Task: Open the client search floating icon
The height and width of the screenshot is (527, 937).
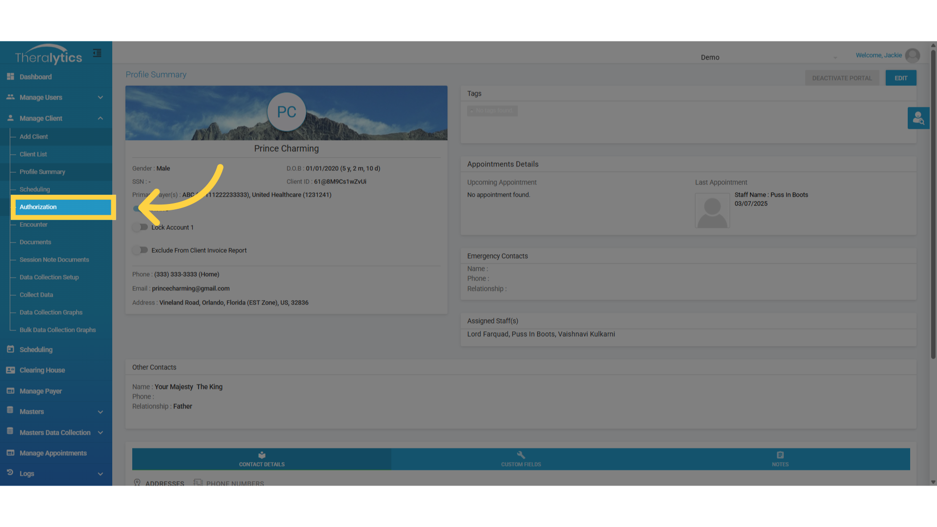Action: tap(918, 118)
